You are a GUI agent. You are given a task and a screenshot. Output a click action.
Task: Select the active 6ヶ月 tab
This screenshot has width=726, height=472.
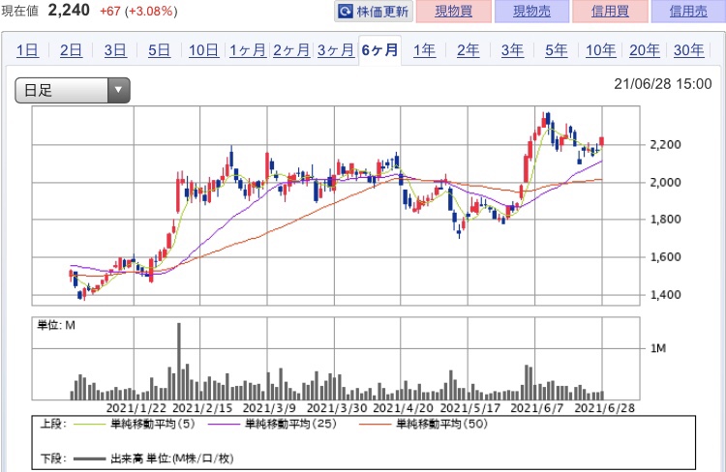pos(379,50)
